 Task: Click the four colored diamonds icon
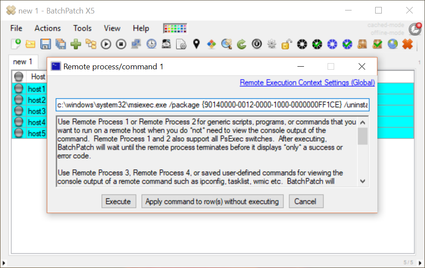tap(211, 44)
